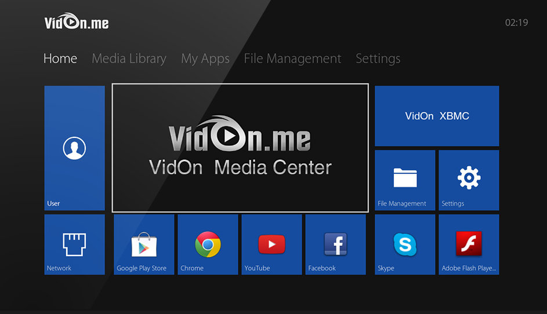Open the File Management folder tile

(x=405, y=180)
